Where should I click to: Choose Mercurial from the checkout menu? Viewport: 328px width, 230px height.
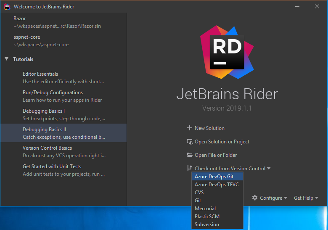(217, 209)
